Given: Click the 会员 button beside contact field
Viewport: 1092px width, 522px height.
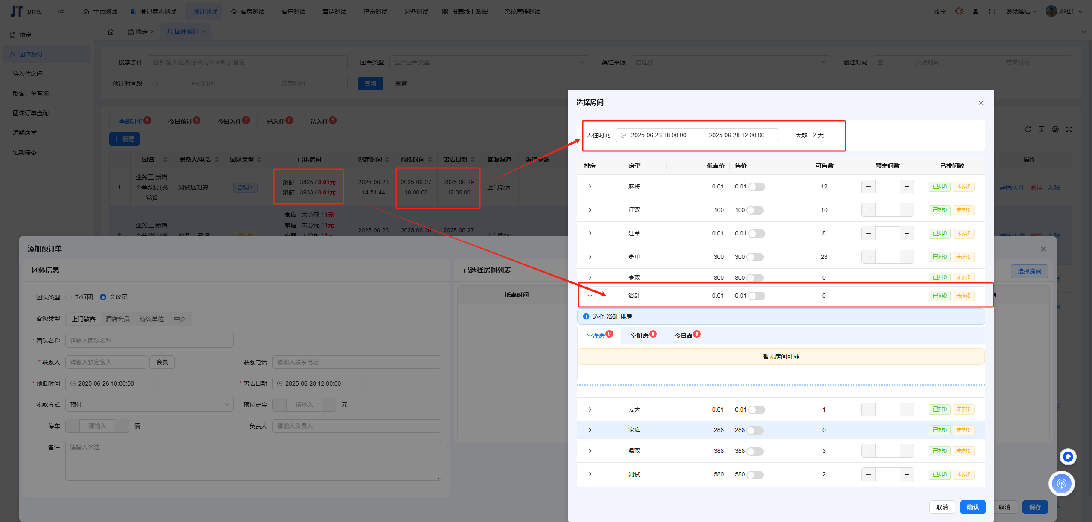Looking at the screenshot, I should pos(162,362).
